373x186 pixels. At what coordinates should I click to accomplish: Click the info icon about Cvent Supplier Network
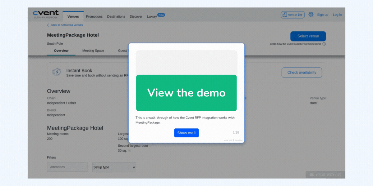pos(324,44)
